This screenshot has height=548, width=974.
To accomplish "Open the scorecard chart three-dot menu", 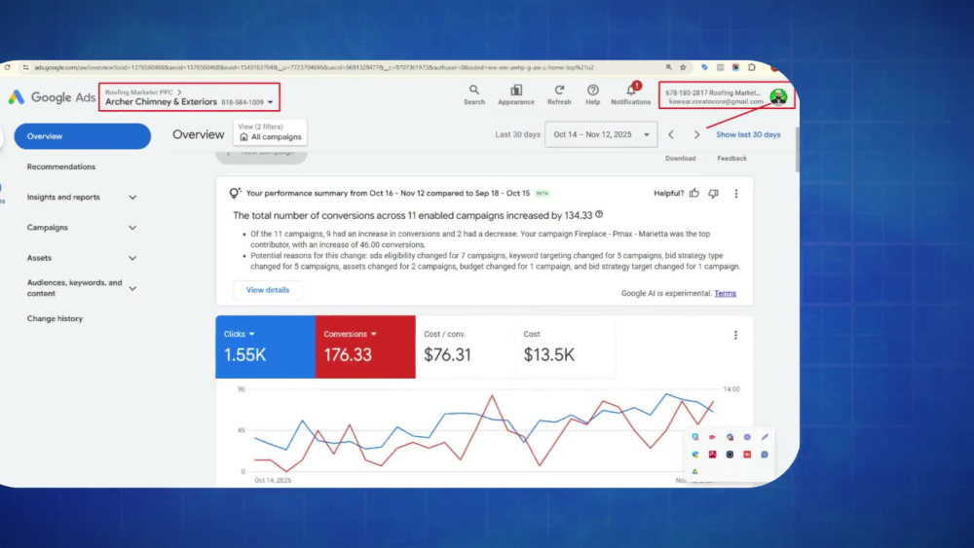I will pos(735,335).
